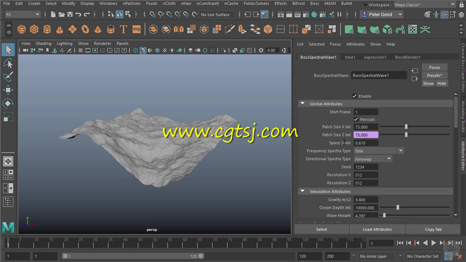Click the Open File folder icon
The width and height of the screenshot is (466, 262).
[x=62, y=14]
